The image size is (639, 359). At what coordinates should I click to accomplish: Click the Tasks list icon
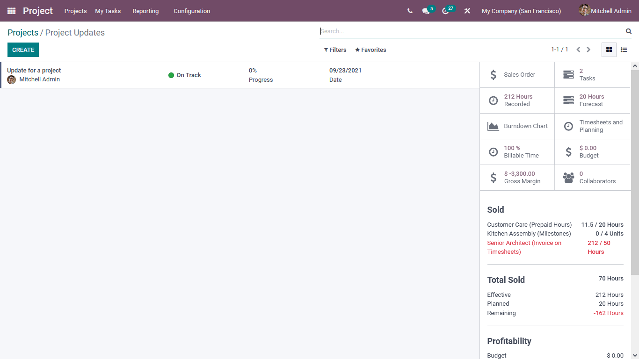coord(568,75)
